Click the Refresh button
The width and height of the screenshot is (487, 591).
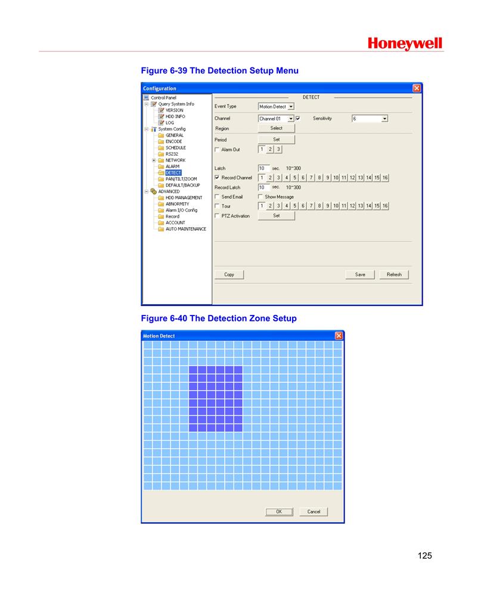point(394,274)
